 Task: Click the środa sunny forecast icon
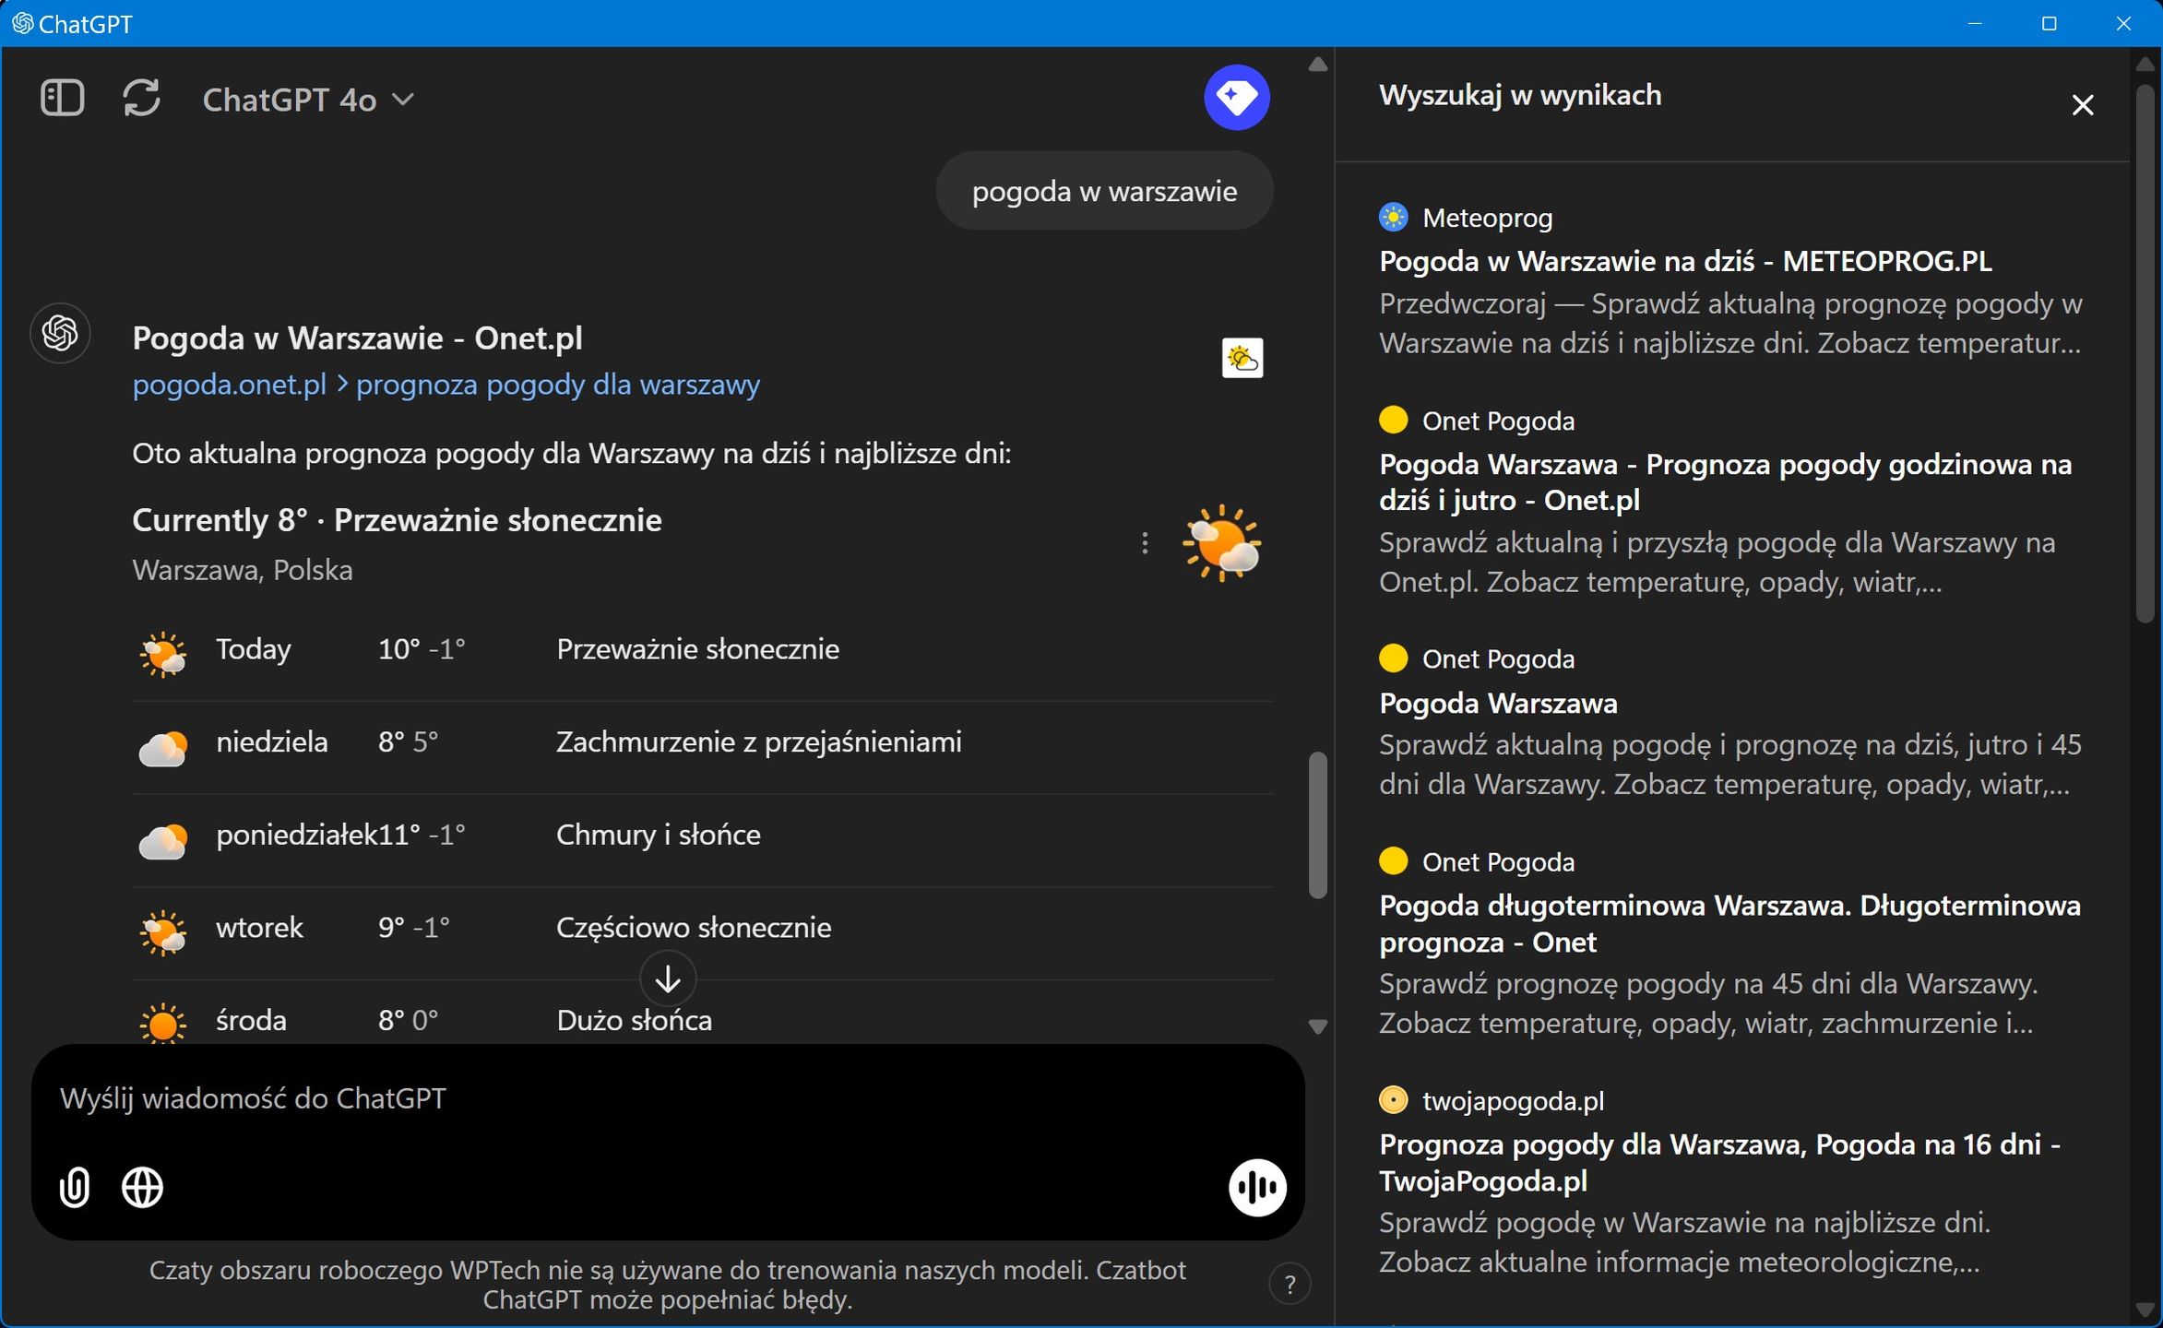pyautogui.click(x=162, y=1024)
